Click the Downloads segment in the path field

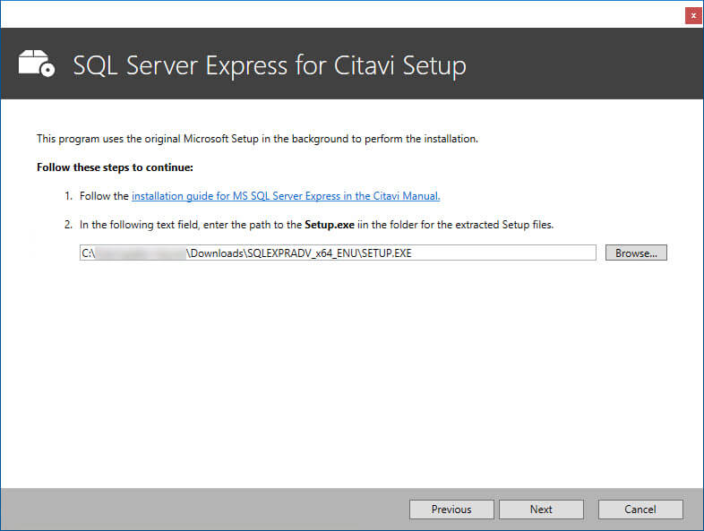[217, 253]
